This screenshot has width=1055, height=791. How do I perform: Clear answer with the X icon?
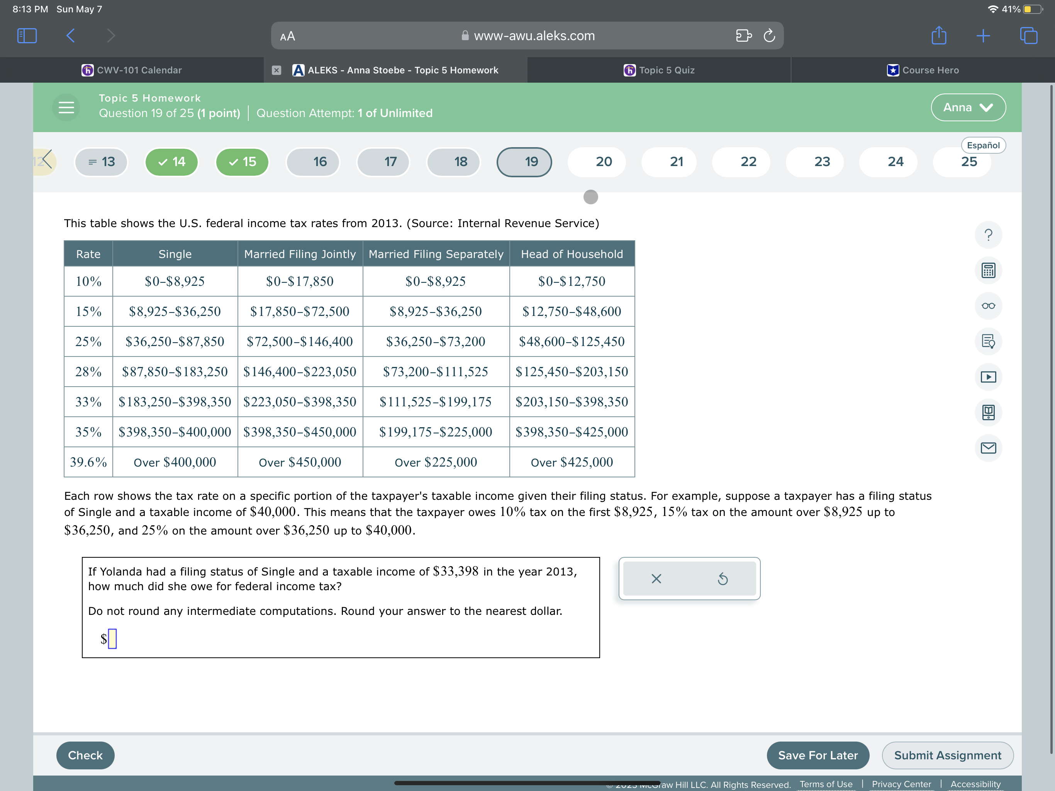click(656, 579)
